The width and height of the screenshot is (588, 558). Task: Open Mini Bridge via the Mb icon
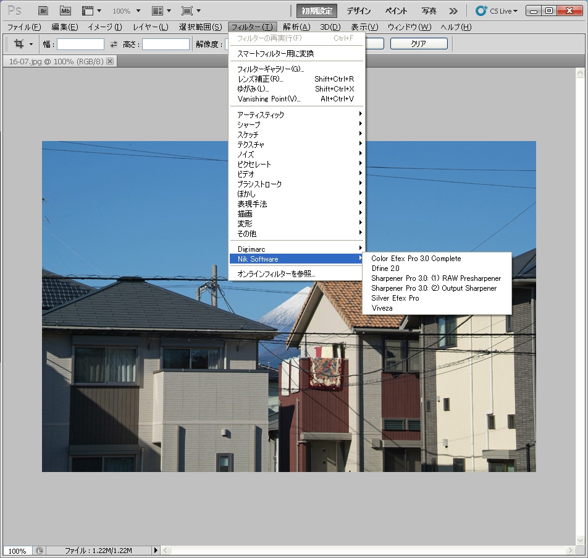click(65, 11)
